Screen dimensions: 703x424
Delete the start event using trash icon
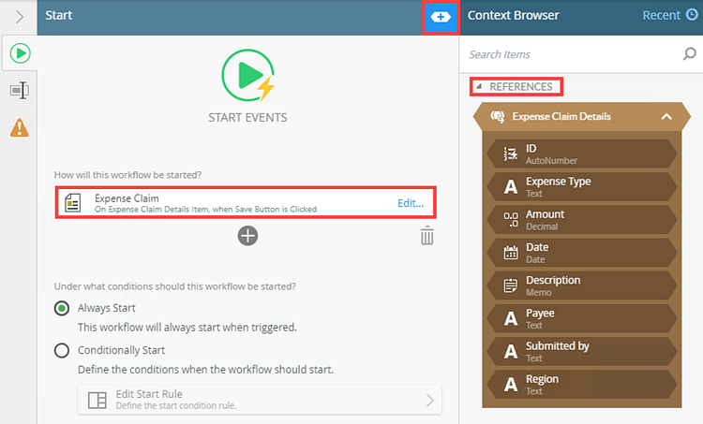tap(426, 236)
